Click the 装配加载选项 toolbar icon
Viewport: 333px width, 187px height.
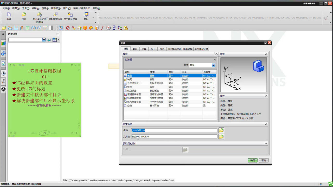coord(55,15)
